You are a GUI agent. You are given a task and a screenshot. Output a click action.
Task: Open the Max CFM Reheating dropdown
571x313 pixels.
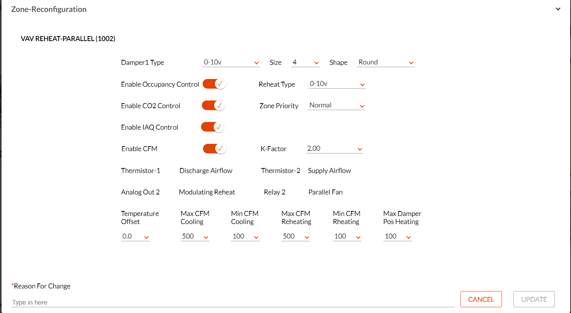coord(295,236)
